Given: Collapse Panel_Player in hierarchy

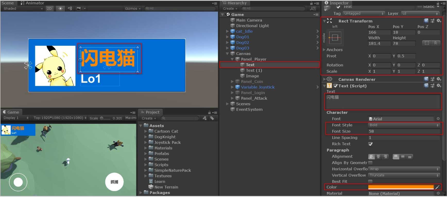Looking at the screenshot, I should (x=232, y=59).
